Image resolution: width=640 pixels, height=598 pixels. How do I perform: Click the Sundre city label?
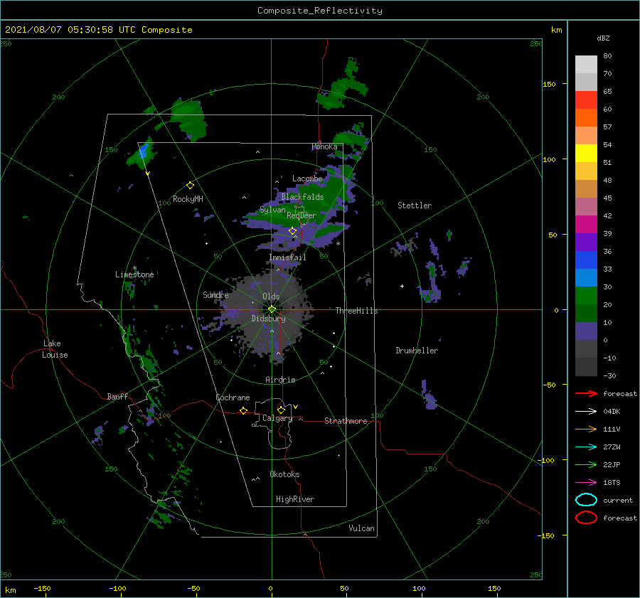point(215,294)
